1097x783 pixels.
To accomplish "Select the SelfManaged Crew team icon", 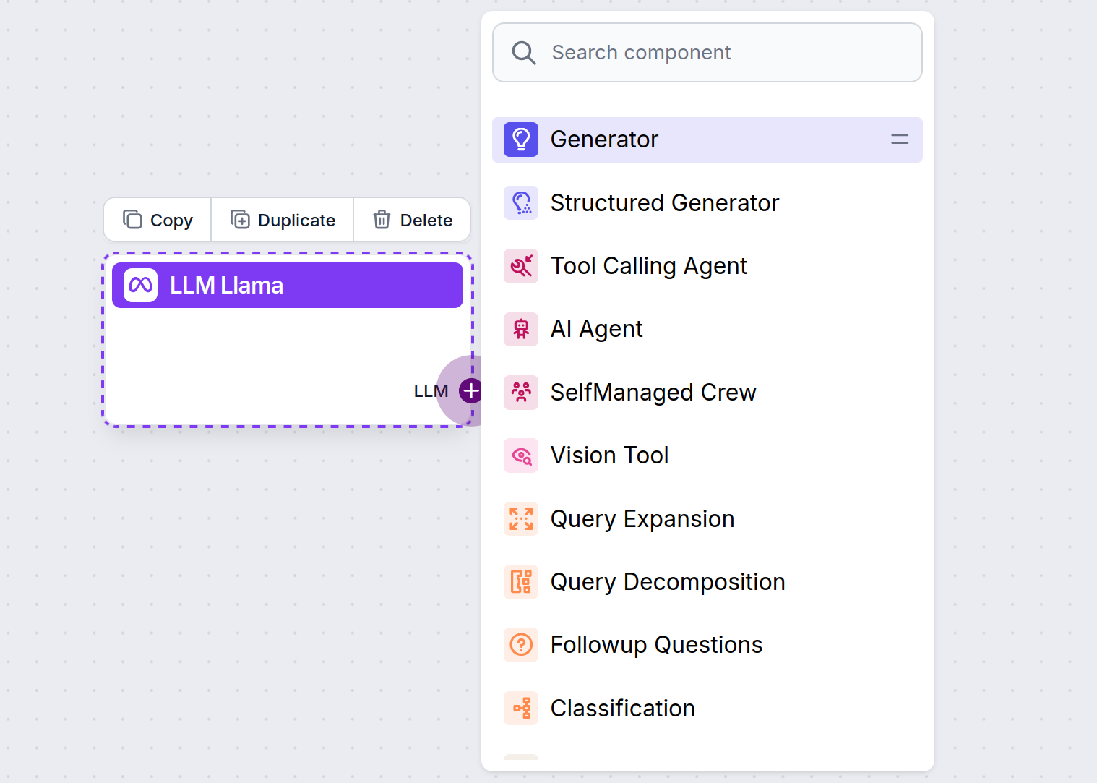I will pos(520,392).
